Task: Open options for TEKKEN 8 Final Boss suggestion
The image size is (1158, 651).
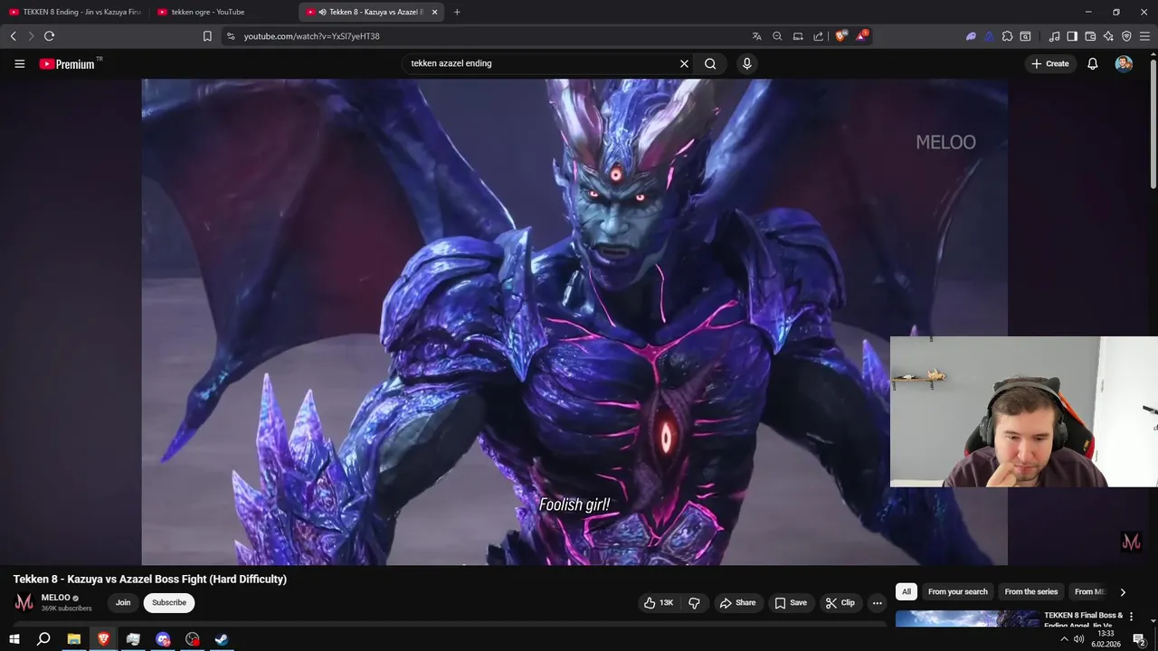Action: [1131, 617]
